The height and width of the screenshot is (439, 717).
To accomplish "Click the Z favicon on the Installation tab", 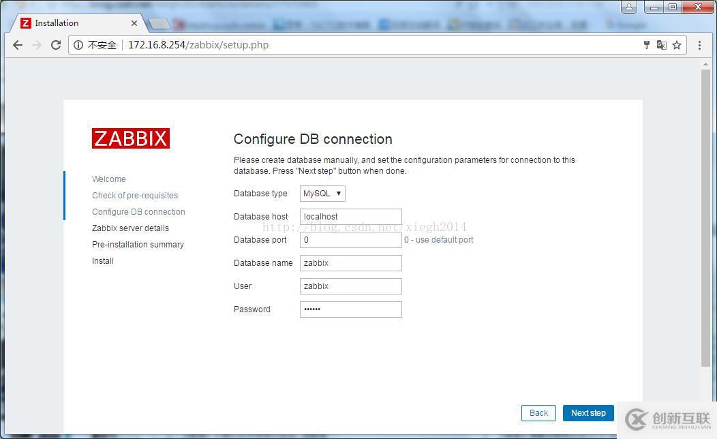I will [25, 22].
